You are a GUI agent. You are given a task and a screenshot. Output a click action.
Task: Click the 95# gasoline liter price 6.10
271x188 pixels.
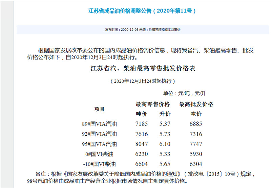165,144
